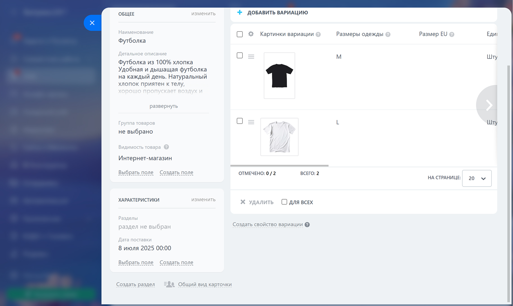The width and height of the screenshot is (513, 306).
Task: Click the Размер EU column header
Action: tap(433, 34)
